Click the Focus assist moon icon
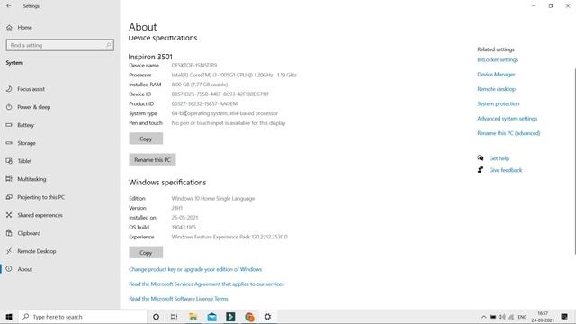Viewport: 576px width, 324px height. coord(9,89)
